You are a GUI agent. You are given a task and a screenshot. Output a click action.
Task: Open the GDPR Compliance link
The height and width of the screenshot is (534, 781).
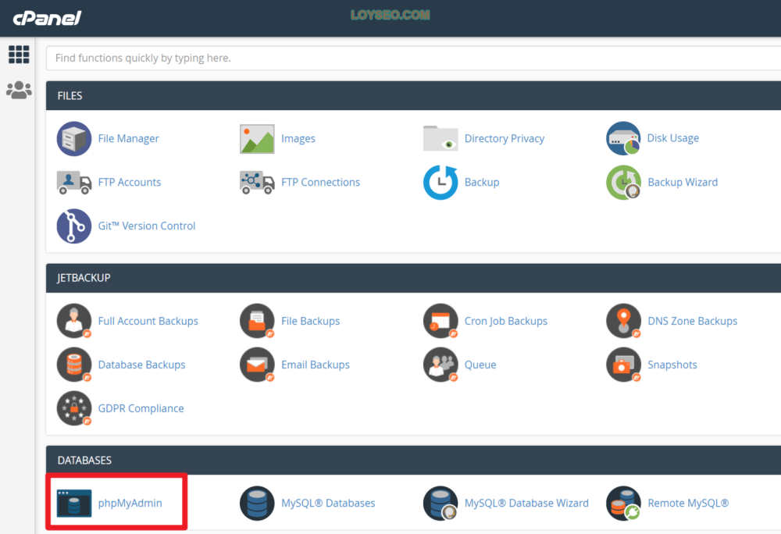coord(141,408)
